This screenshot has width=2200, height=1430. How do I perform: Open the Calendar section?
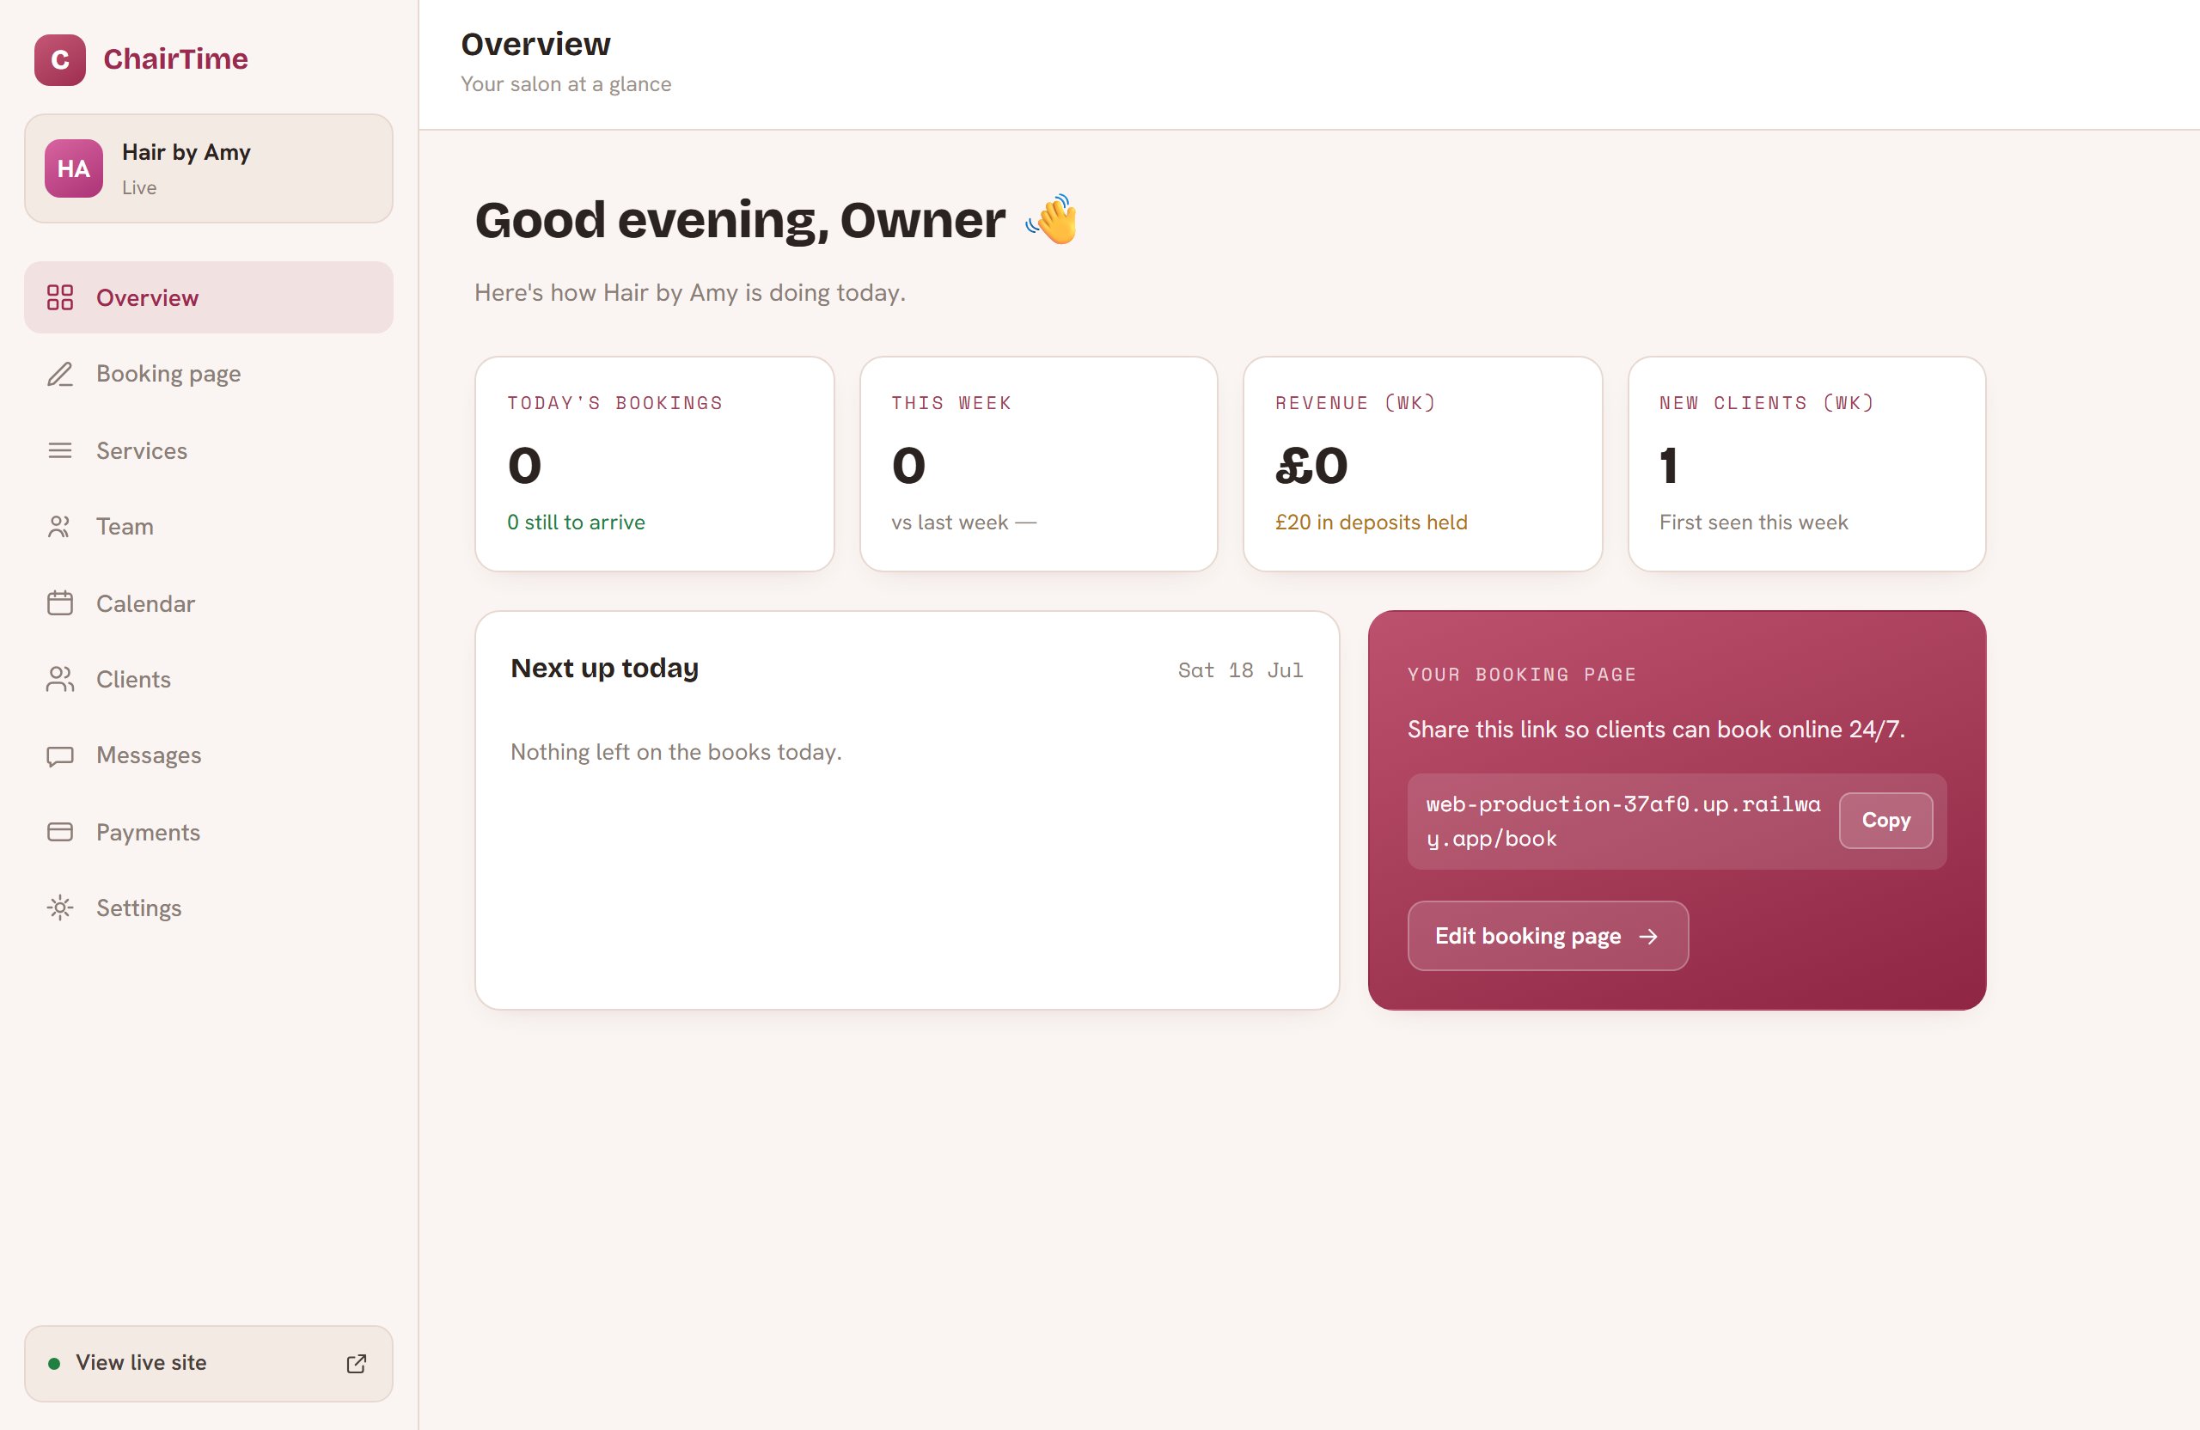(x=209, y=603)
